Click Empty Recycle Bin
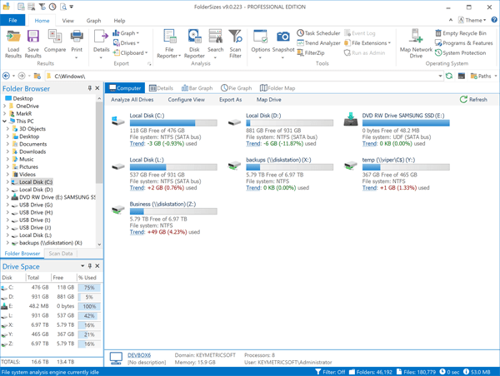The height and width of the screenshot is (376, 500). [x=461, y=33]
